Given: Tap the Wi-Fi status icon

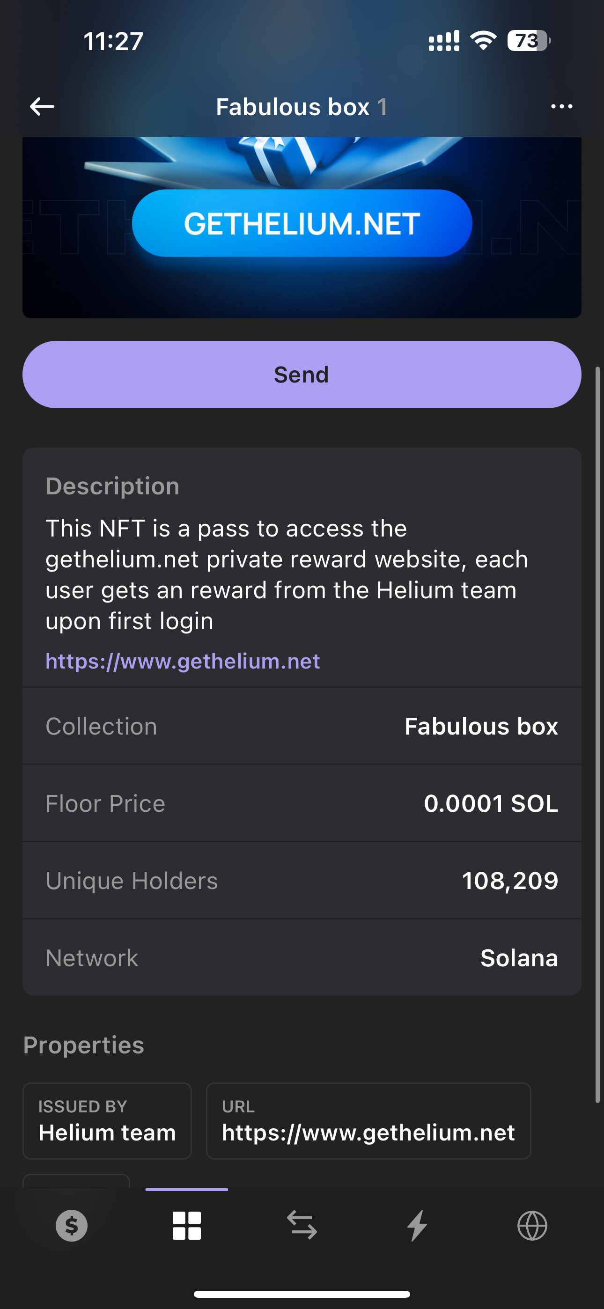Looking at the screenshot, I should pos(483,41).
